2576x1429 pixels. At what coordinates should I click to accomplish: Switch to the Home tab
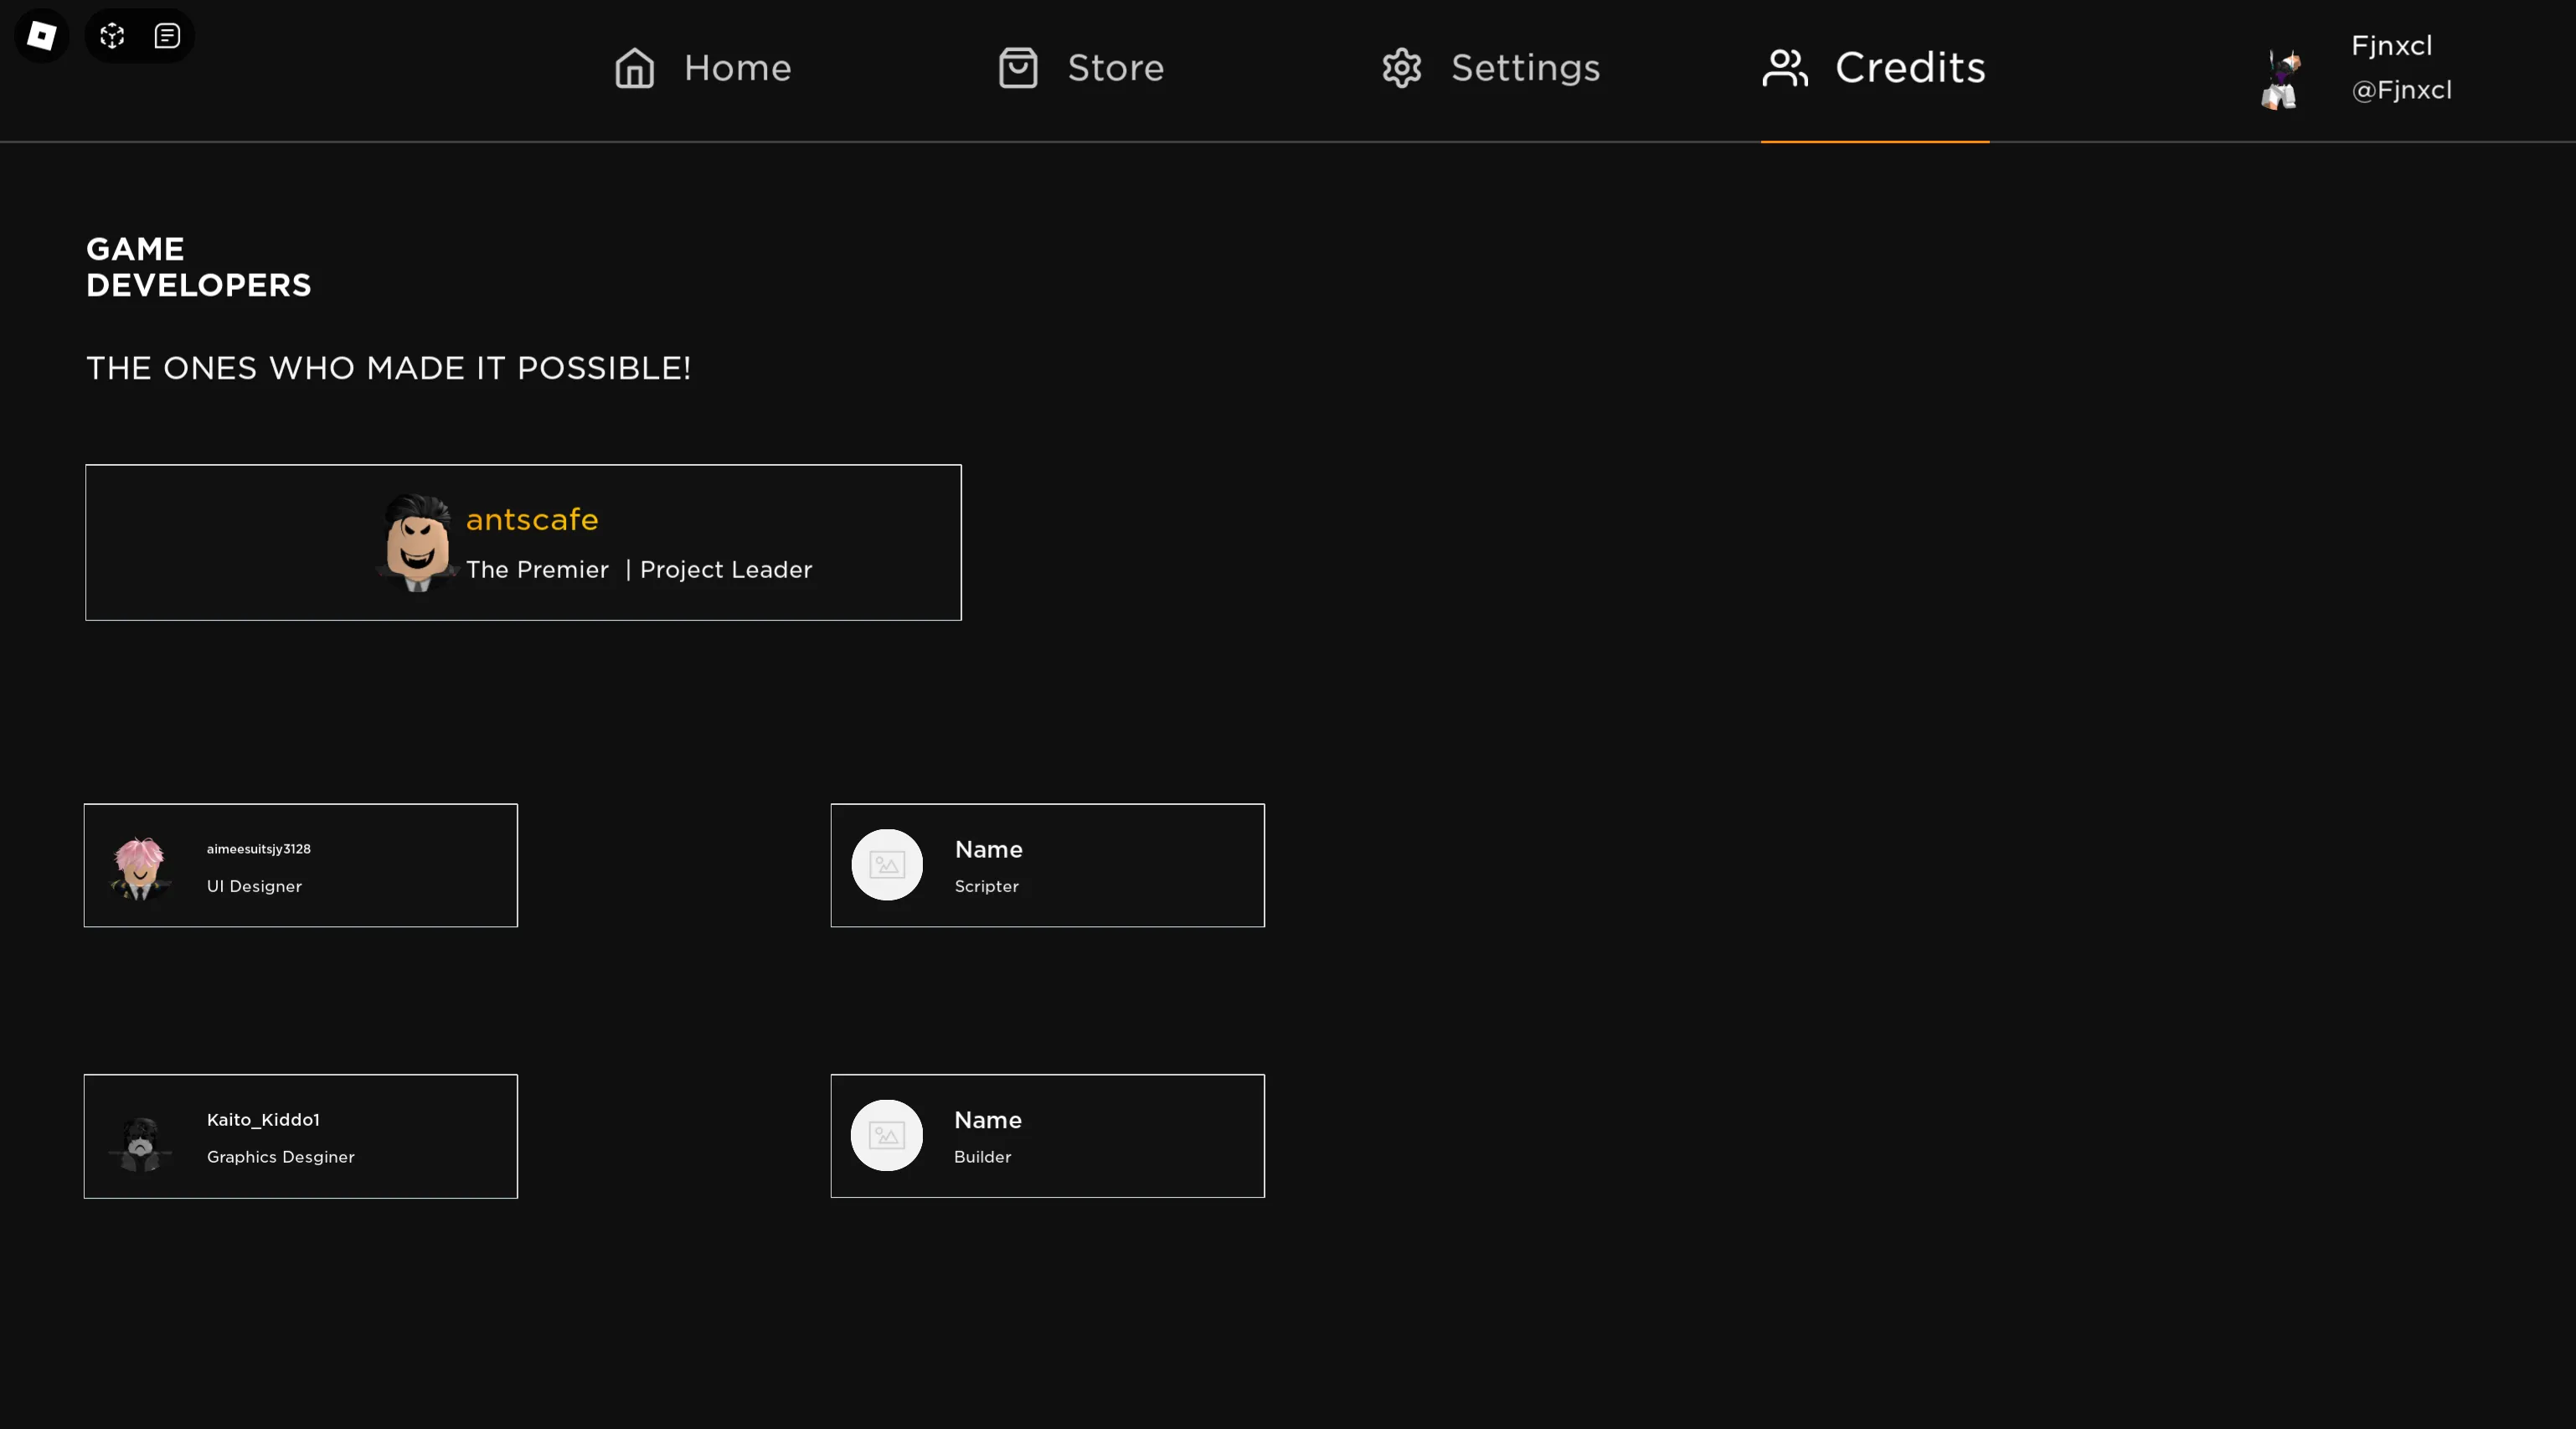737,68
